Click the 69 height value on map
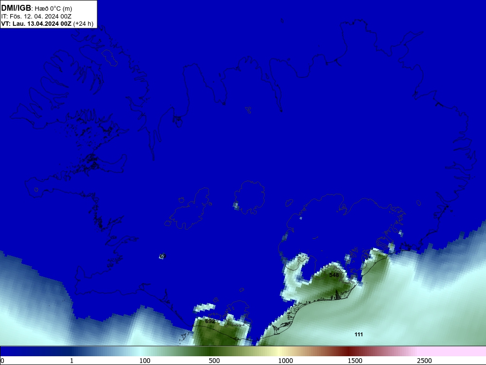 (162, 256)
